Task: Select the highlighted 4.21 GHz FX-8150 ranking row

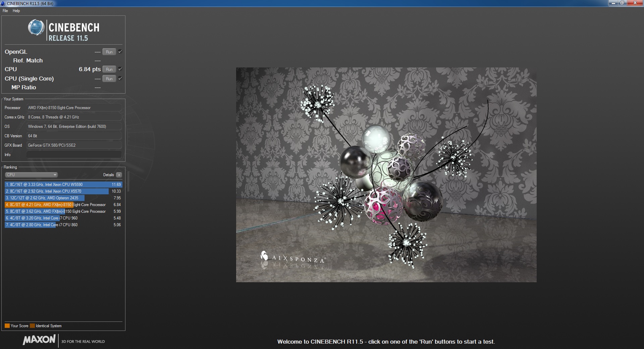Action: (63, 205)
